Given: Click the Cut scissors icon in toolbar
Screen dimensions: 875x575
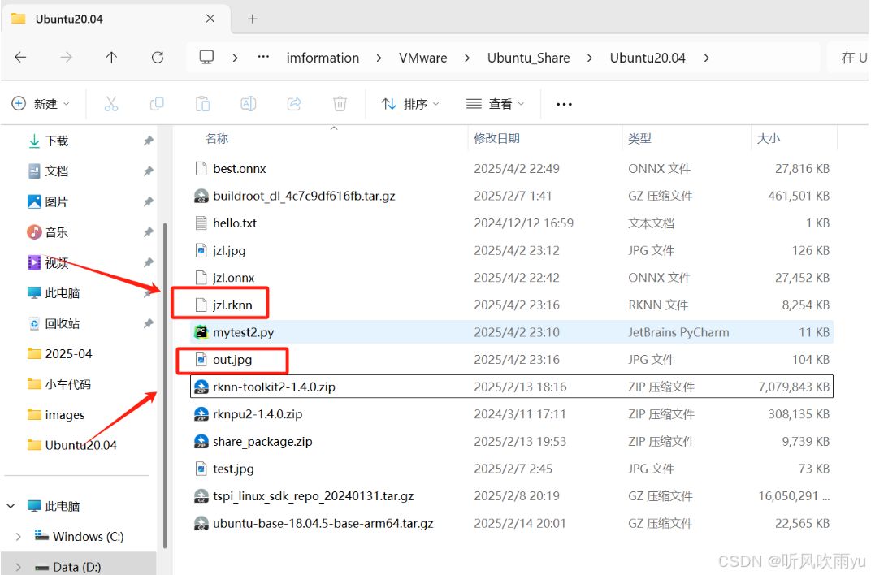Looking at the screenshot, I should point(111,104).
